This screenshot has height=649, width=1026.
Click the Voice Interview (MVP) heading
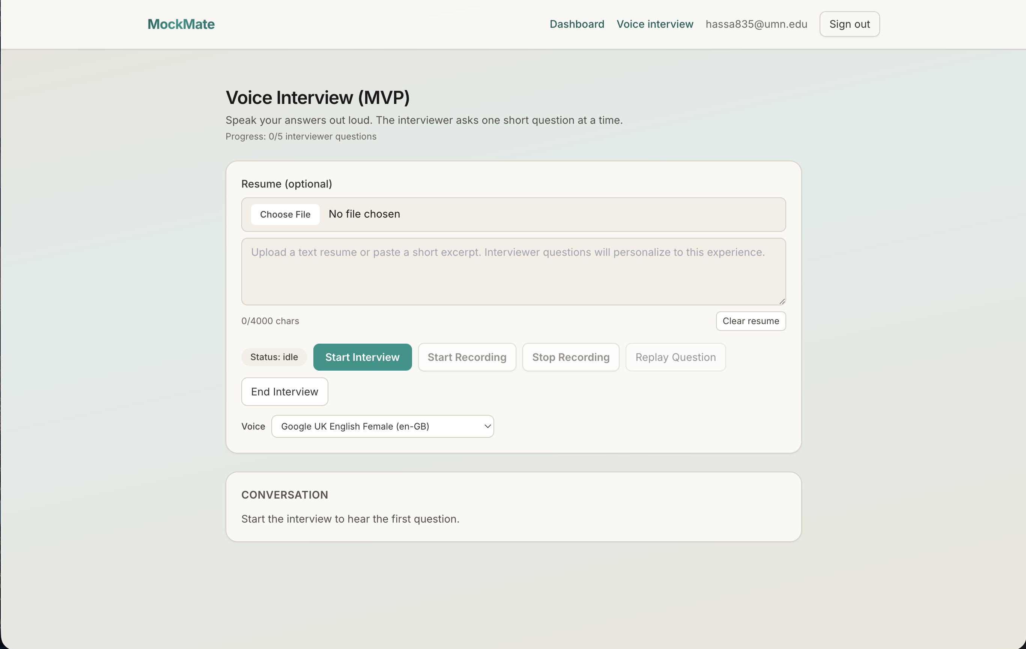click(317, 98)
